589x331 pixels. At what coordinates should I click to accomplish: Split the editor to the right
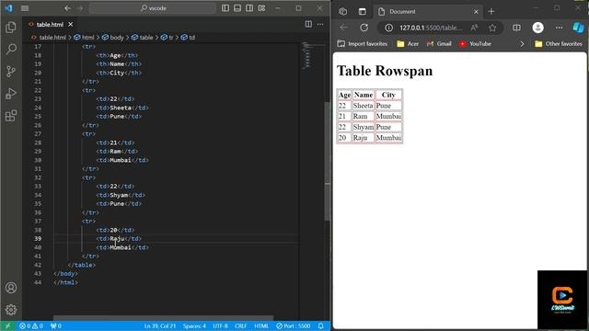(x=308, y=25)
